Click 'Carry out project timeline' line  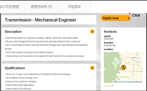coord(46,47)
